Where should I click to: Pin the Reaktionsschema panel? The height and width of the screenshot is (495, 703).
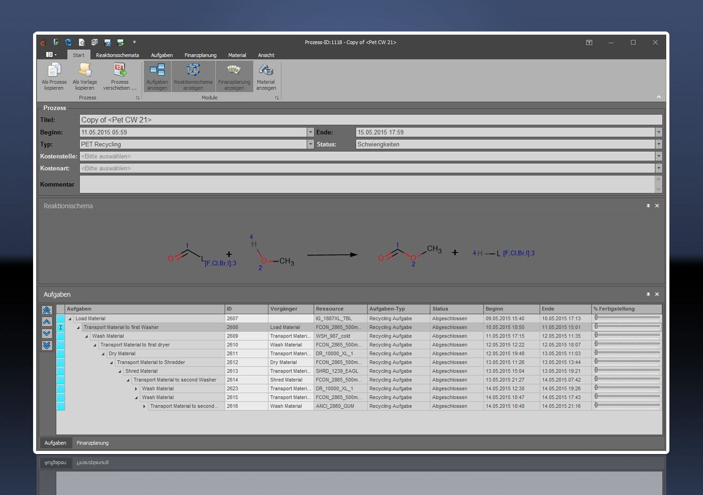click(648, 206)
